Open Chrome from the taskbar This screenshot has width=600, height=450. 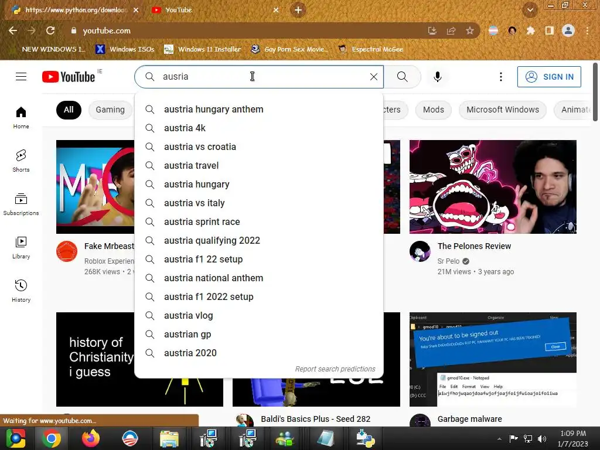click(52, 438)
